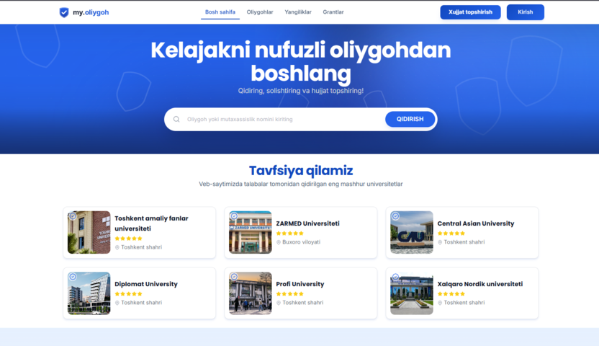Screen dimensions: 599x346
Task: Click Toshkent shahri text on Toshkent amaliy card
Action: point(141,247)
